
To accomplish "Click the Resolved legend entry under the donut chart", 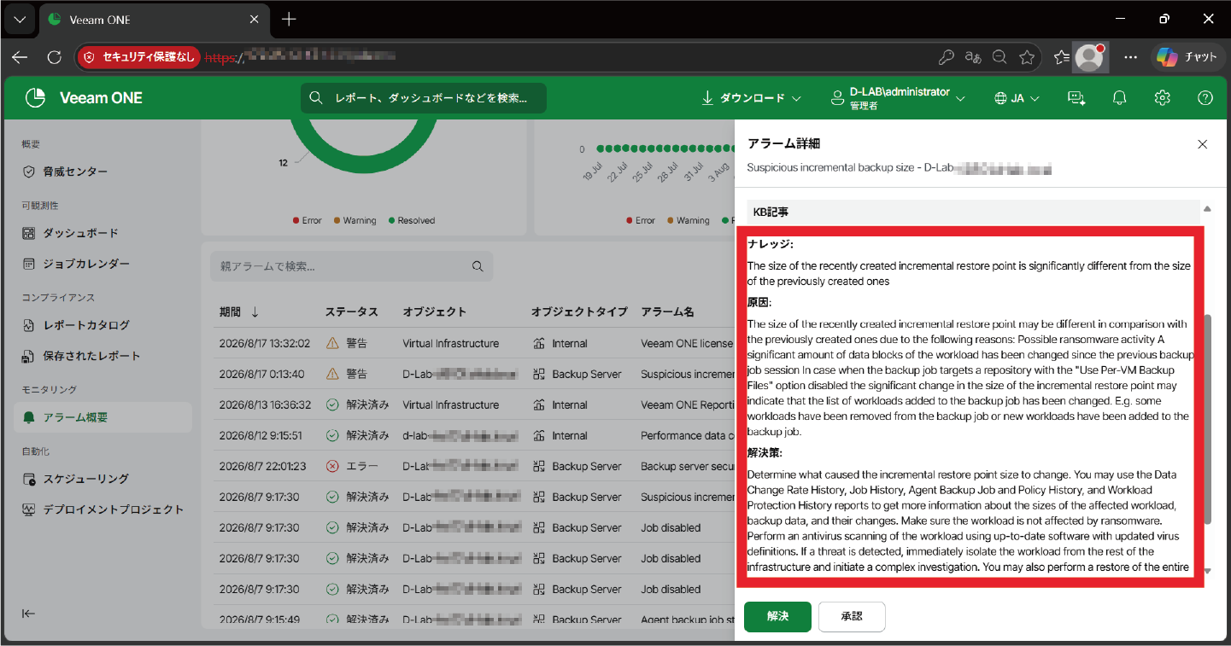I will (412, 220).
